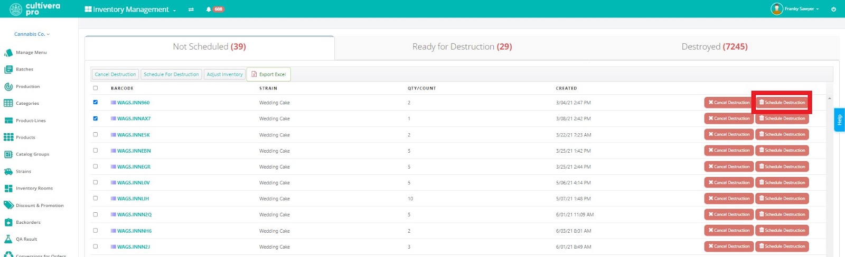The image size is (845, 257).
Task: Toggle the select-all header checkbox
Action: pos(96,88)
